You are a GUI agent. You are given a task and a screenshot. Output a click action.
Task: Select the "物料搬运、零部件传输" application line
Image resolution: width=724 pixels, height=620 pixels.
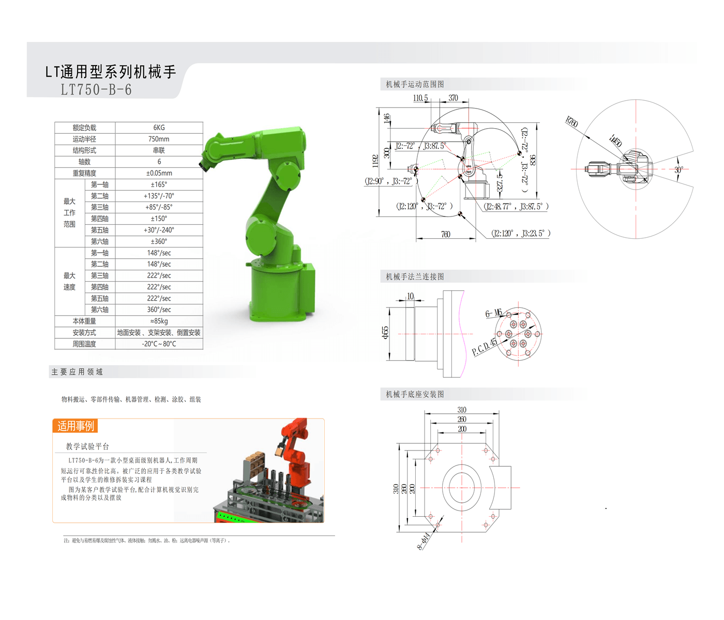(x=131, y=399)
